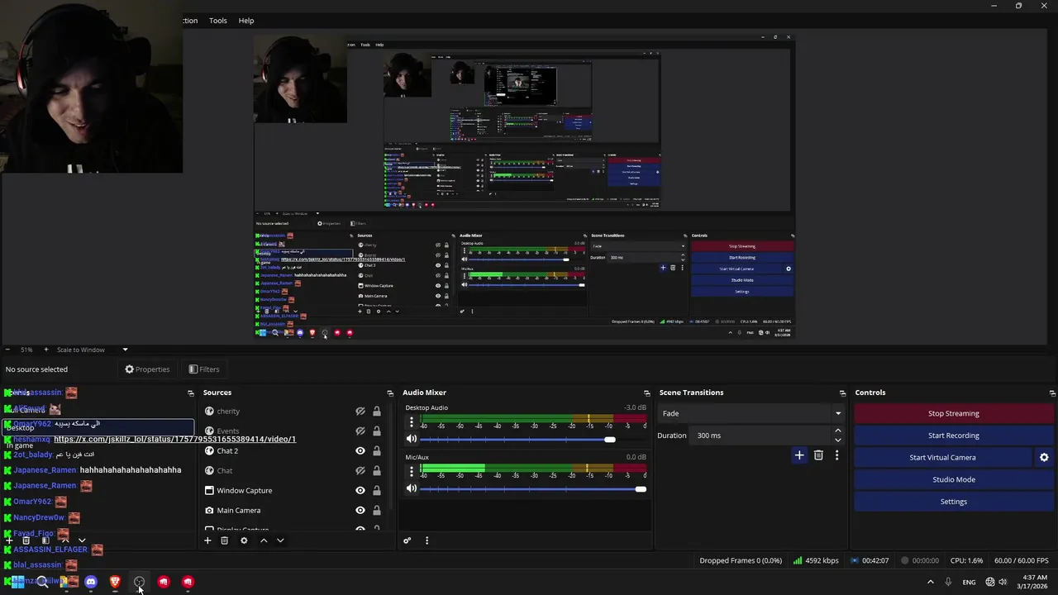
Task: Open the Help menu
Action: click(246, 21)
